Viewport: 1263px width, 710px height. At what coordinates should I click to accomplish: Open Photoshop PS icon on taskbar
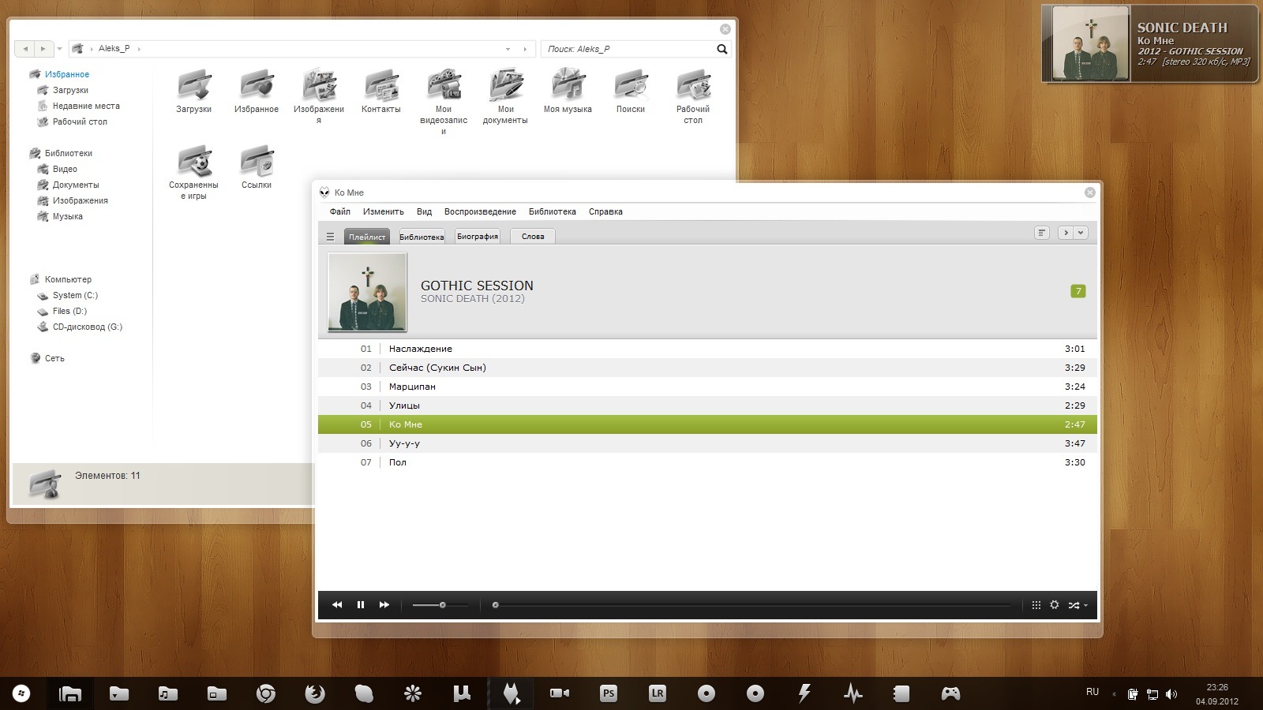609,693
